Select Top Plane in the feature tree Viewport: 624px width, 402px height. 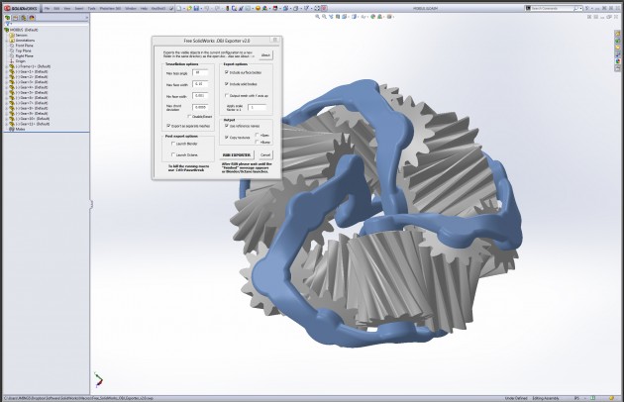[x=23, y=50]
